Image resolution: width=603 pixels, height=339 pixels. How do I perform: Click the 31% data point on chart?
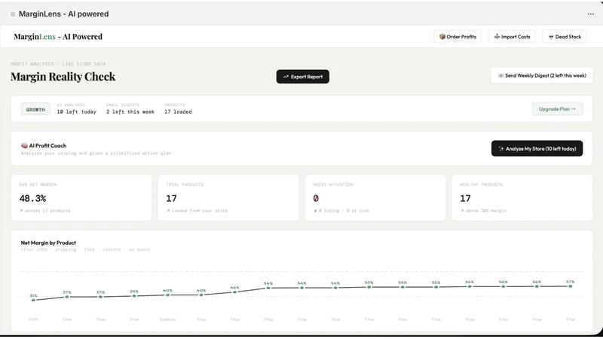click(33, 300)
